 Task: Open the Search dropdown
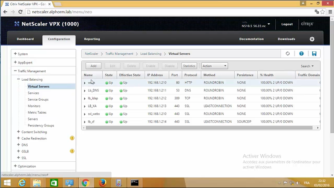(307, 66)
